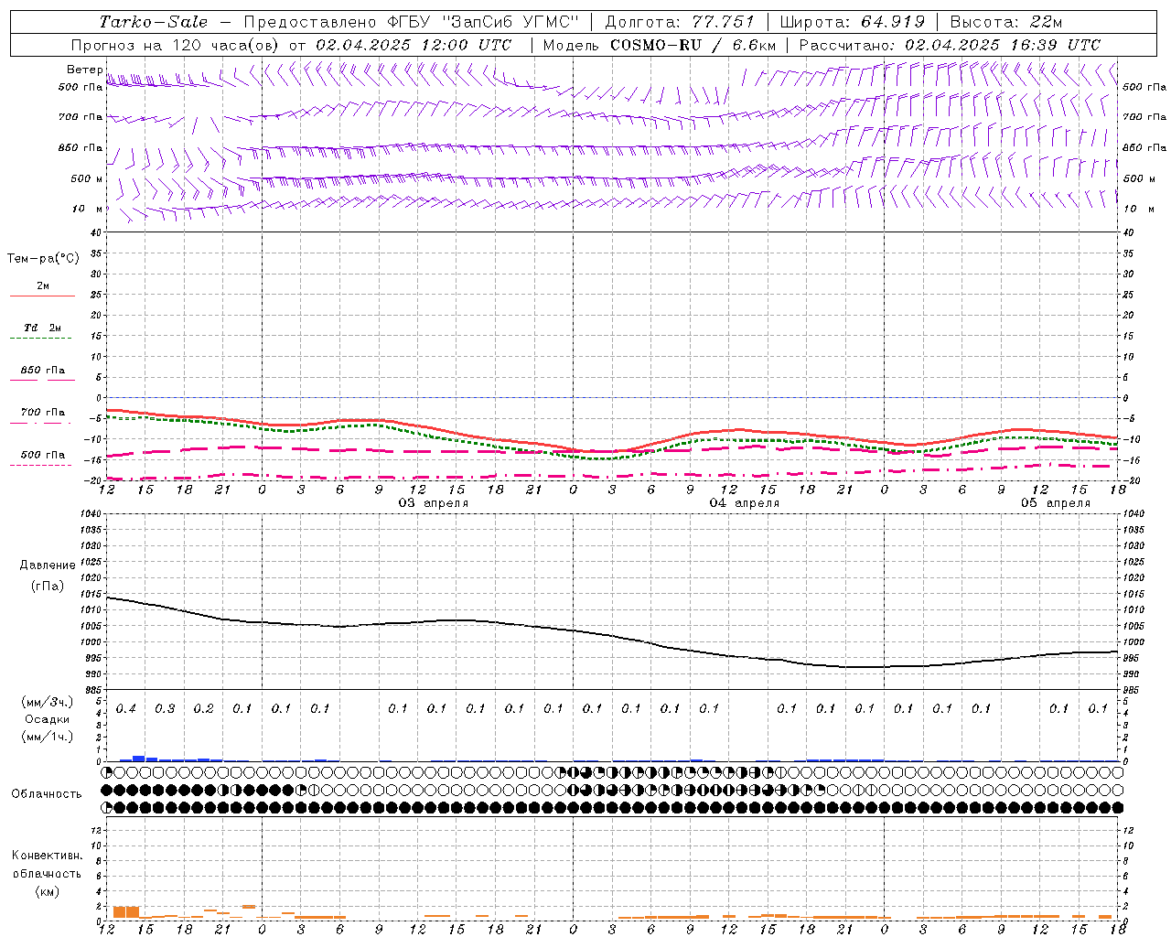
Task: Click the '03 апреля' date label
Action: pyautogui.click(x=434, y=503)
